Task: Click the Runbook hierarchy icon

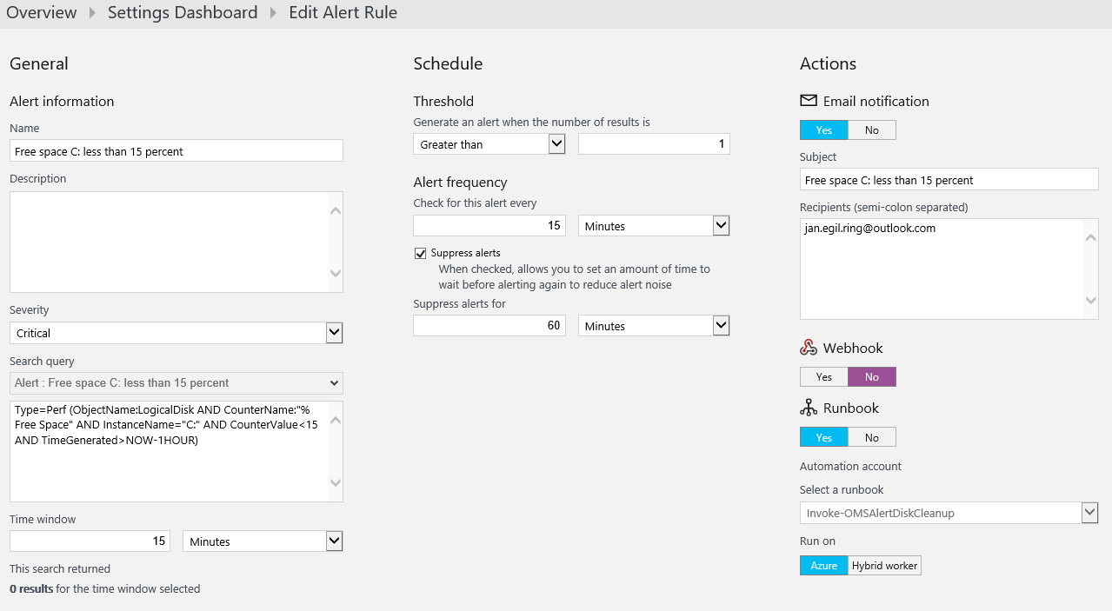Action: tap(808, 408)
